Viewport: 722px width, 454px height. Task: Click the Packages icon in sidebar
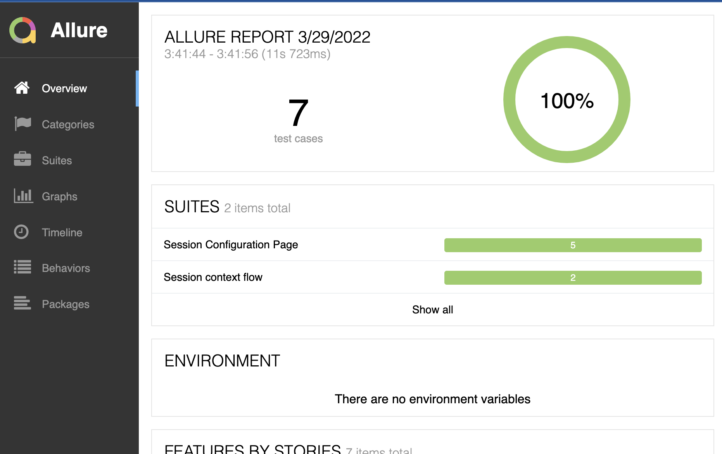click(22, 304)
